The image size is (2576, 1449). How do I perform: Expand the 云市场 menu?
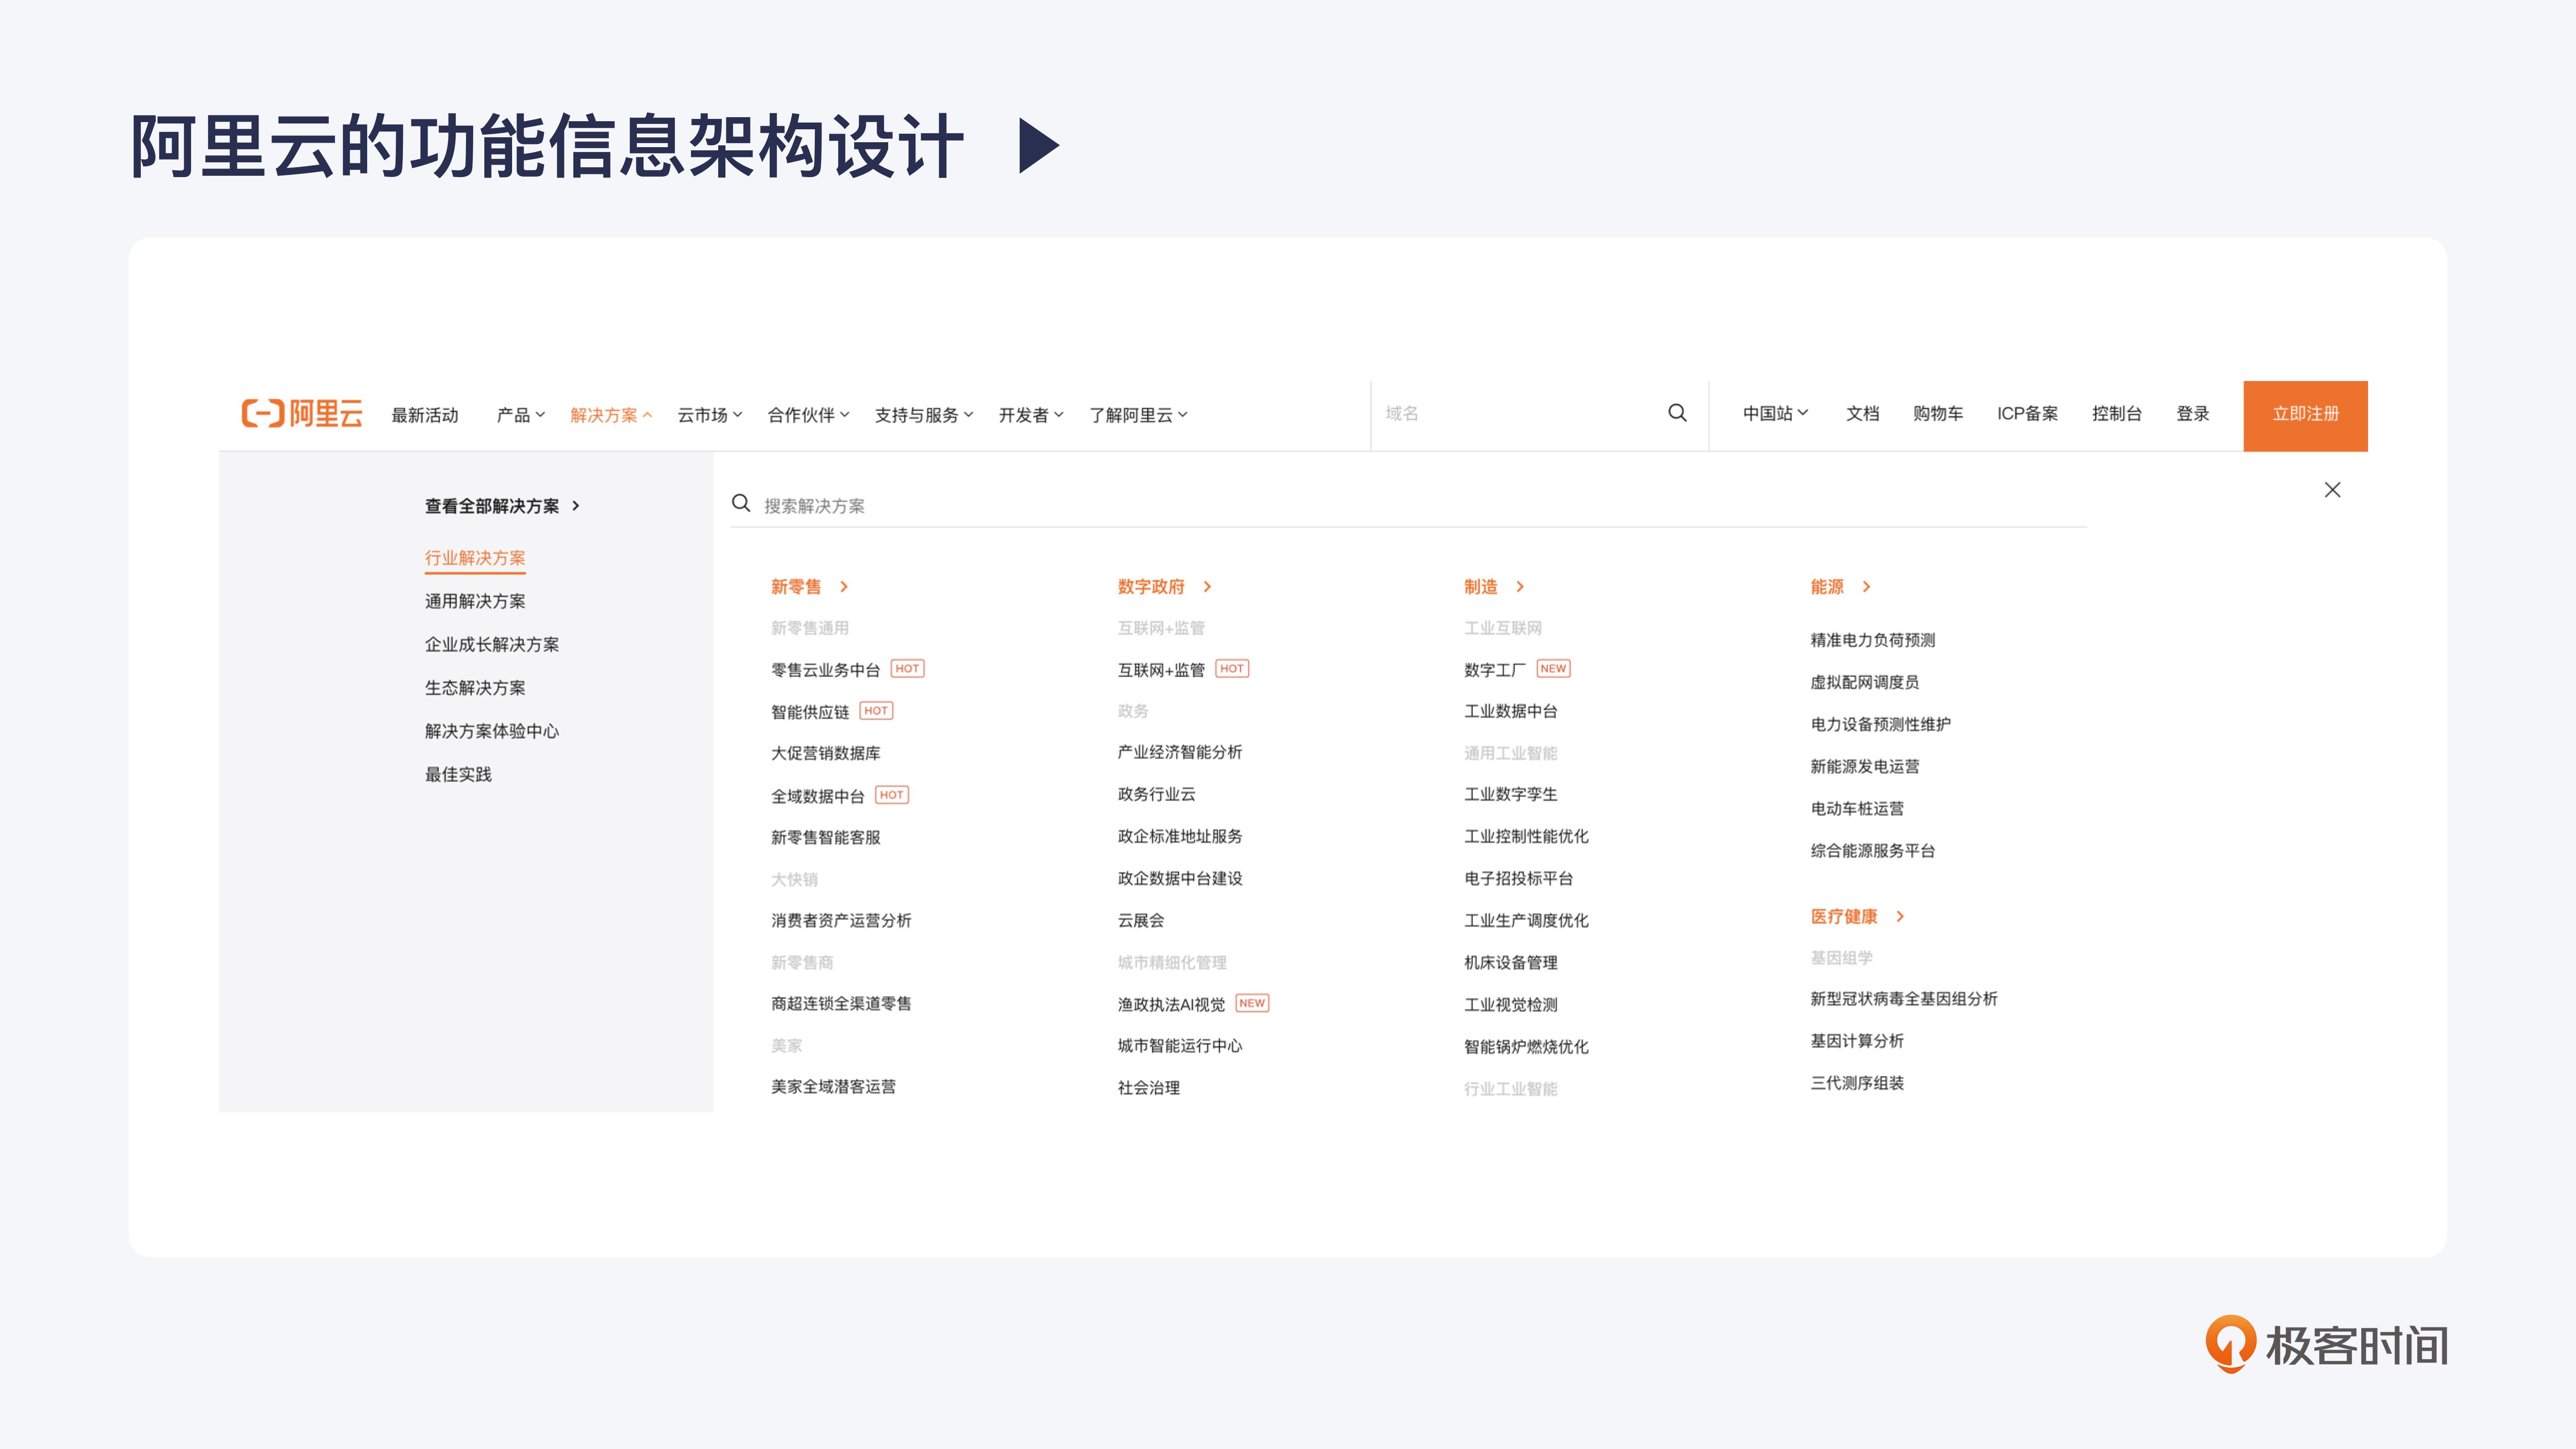710,415
